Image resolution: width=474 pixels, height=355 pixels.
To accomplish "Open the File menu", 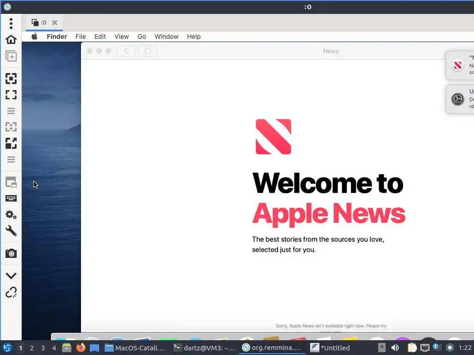I will tap(81, 37).
